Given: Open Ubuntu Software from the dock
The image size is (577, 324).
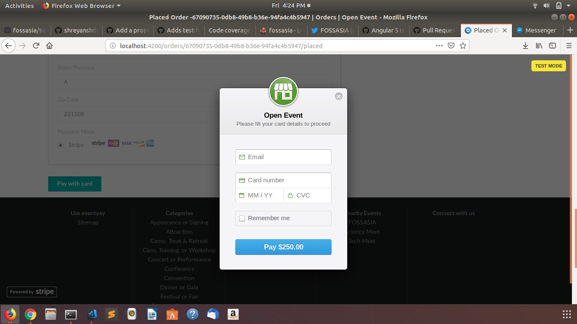Looking at the screenshot, I should coord(172,314).
